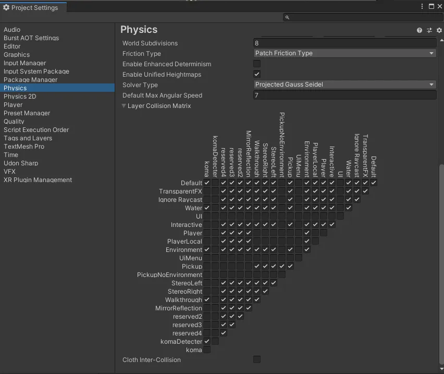Select XR Plugin Management category
Viewport: 444px width, 374px height.
pyautogui.click(x=57, y=180)
